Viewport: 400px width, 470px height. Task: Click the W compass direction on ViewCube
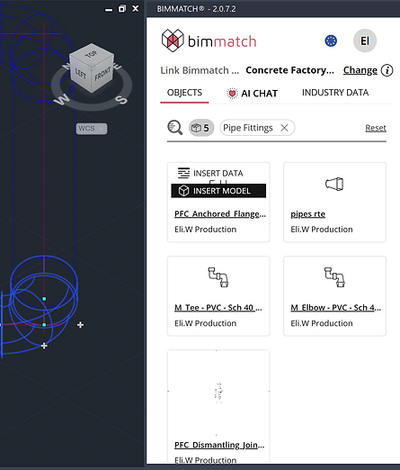[x=63, y=99]
